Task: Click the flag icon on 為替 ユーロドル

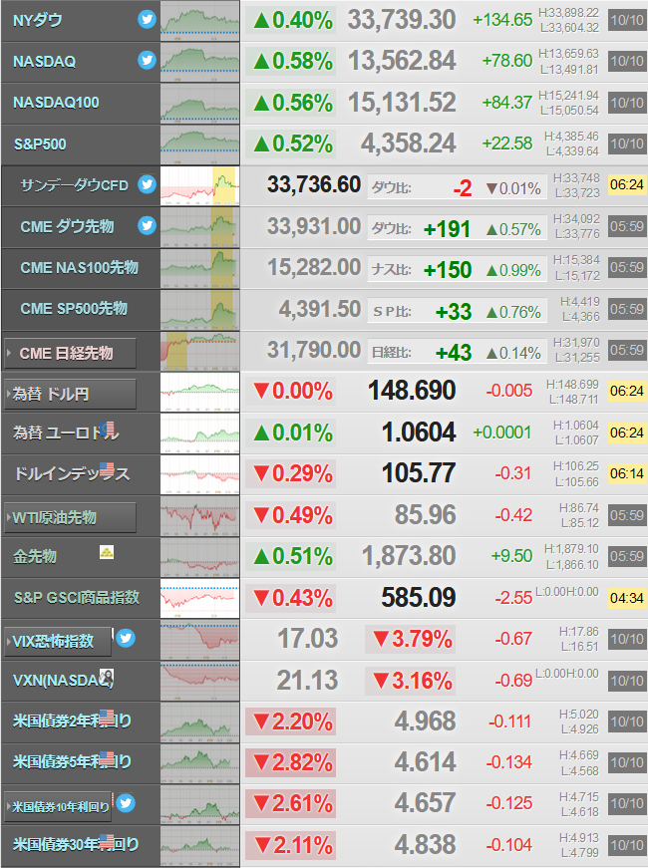Action: (109, 428)
